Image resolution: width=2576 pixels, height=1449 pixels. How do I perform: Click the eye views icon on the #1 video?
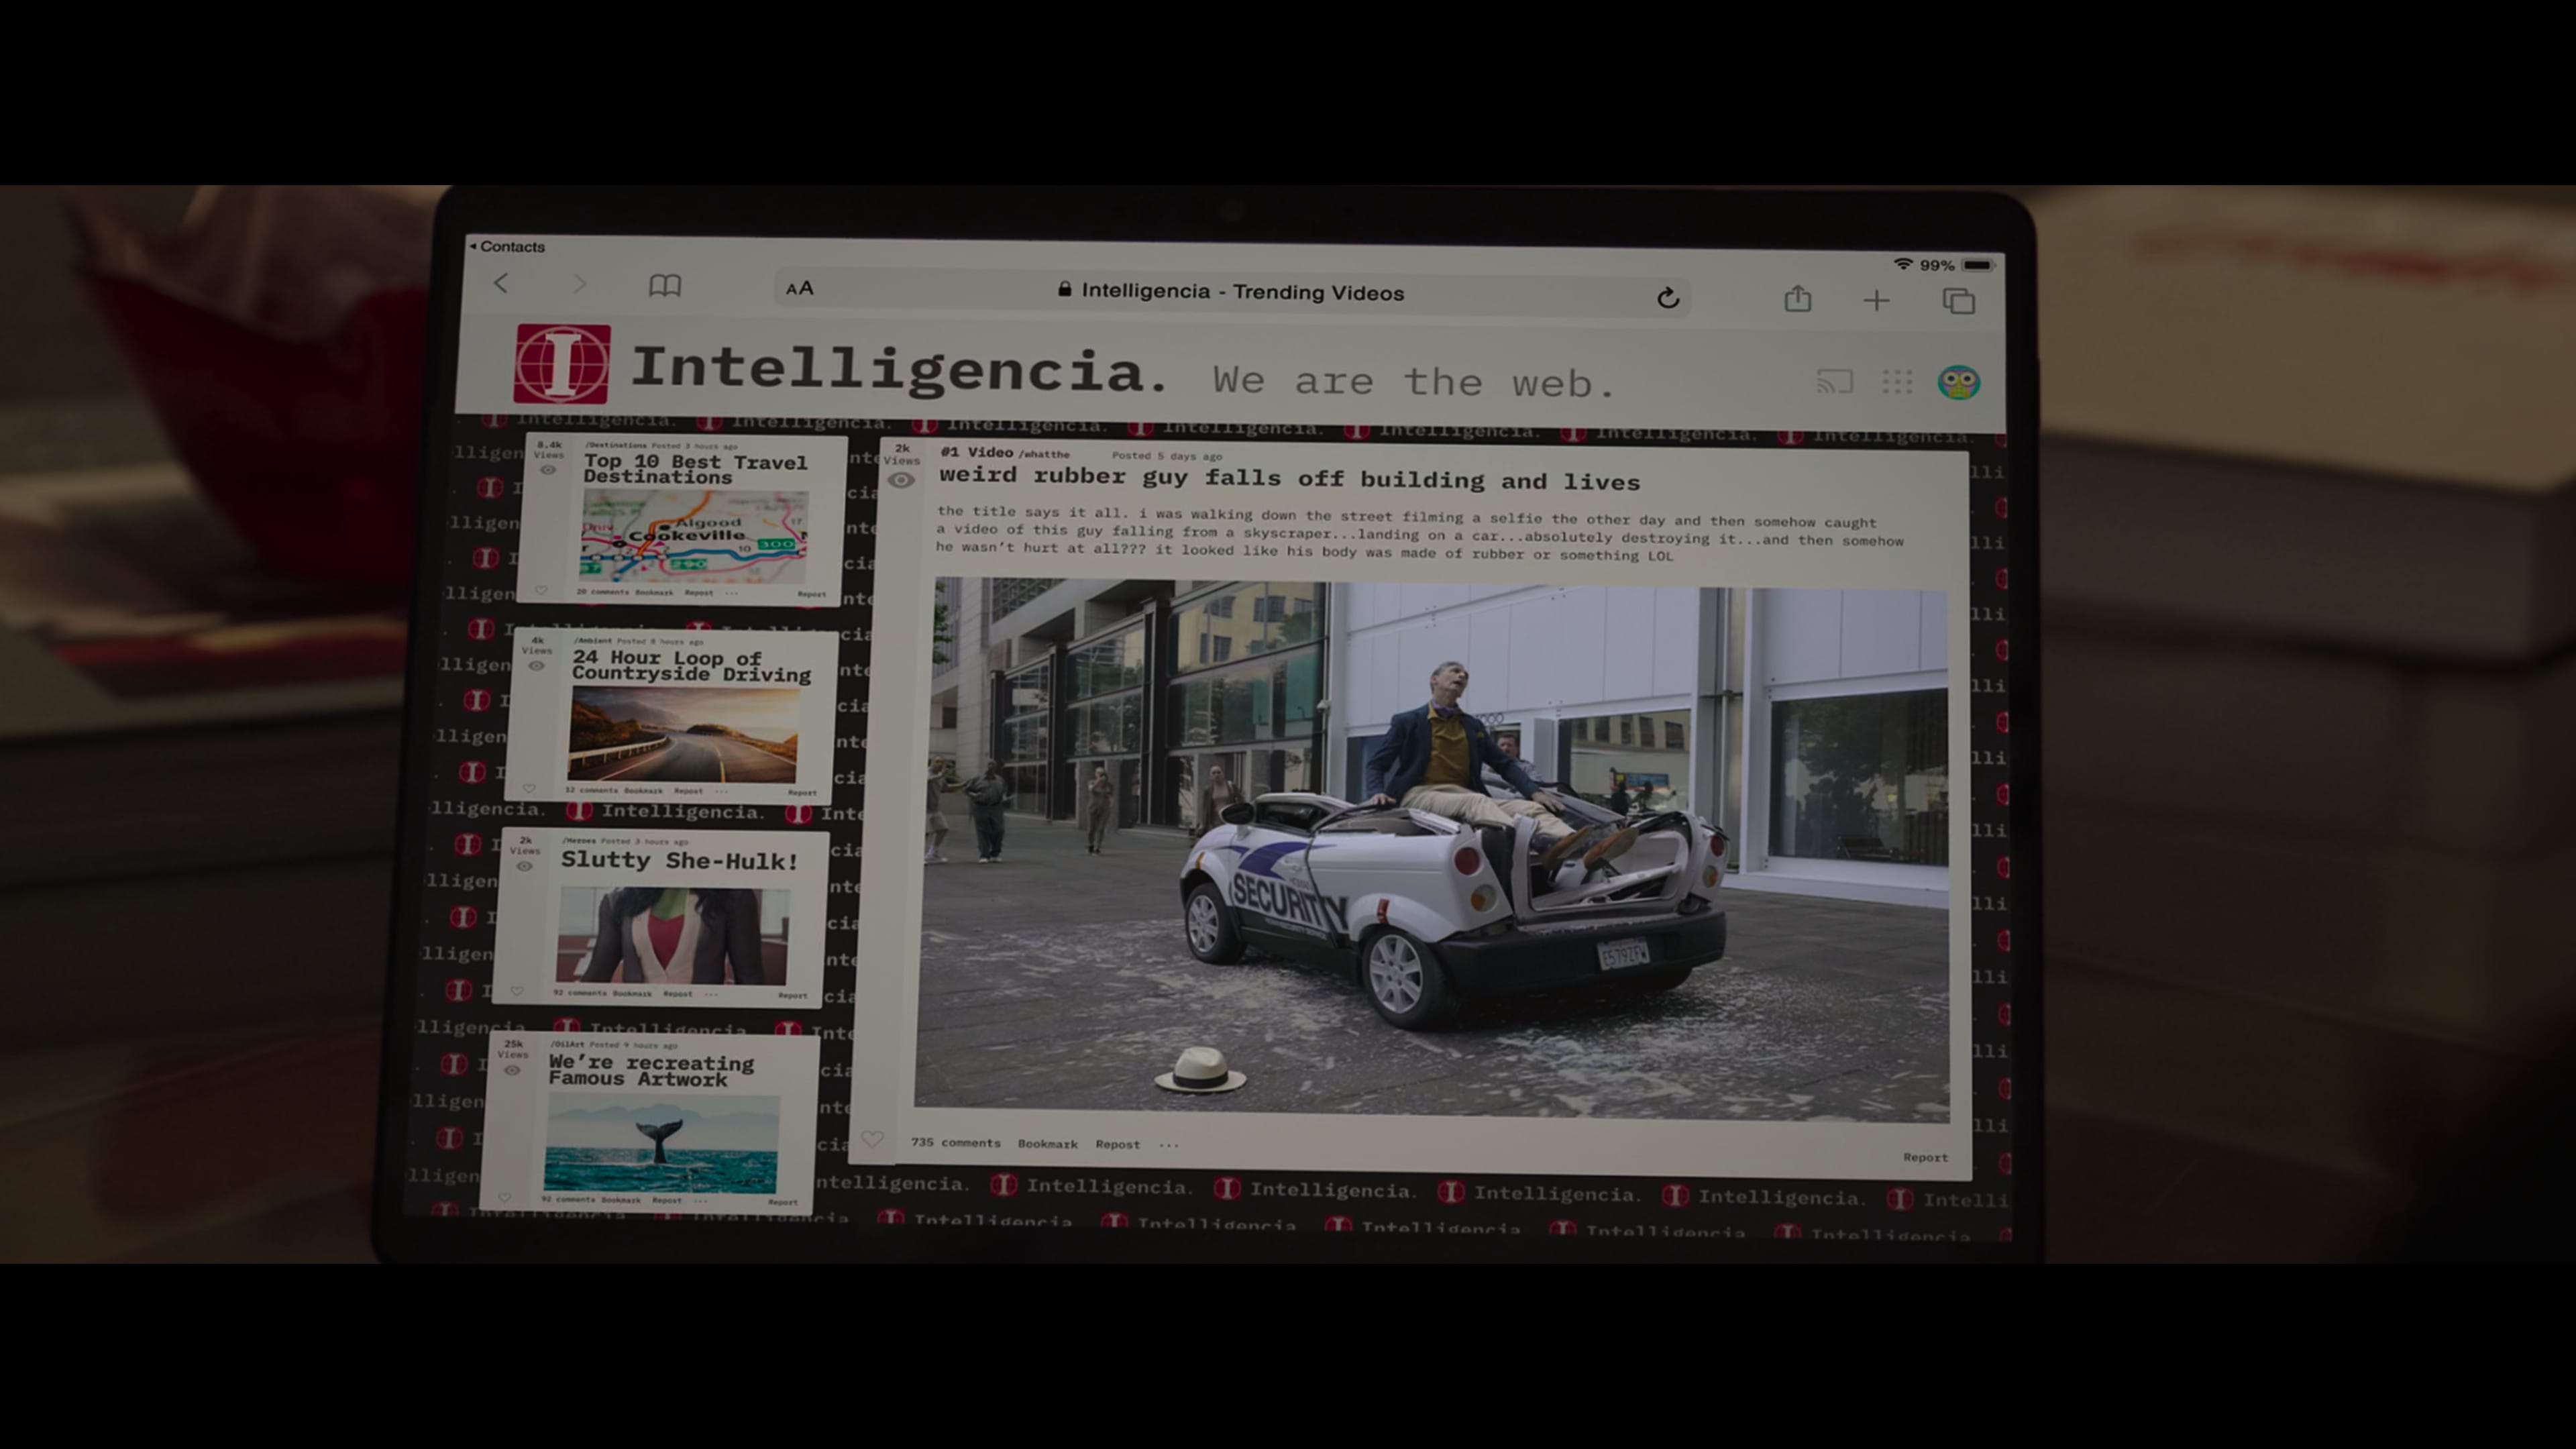[x=901, y=480]
